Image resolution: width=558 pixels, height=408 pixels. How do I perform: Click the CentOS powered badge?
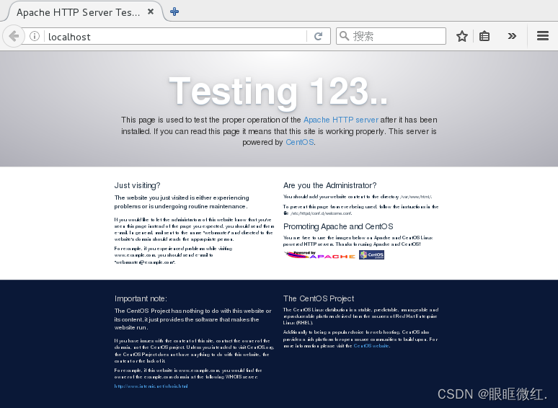coord(371,254)
